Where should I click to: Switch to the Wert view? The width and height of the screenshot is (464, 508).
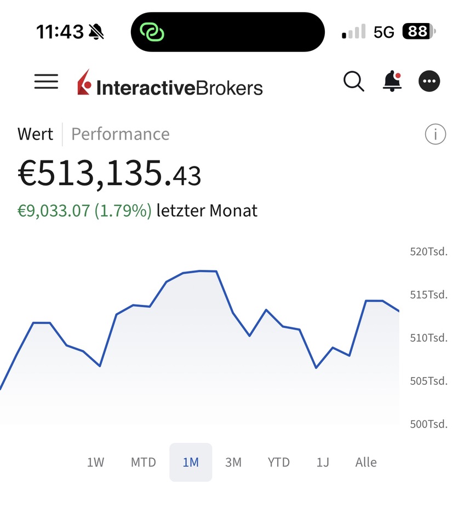coord(36,134)
